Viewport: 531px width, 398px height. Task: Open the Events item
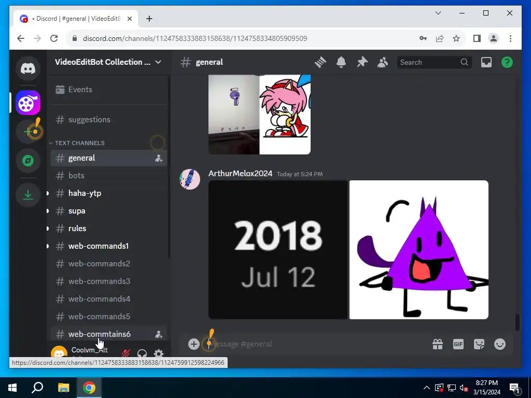click(x=108, y=89)
